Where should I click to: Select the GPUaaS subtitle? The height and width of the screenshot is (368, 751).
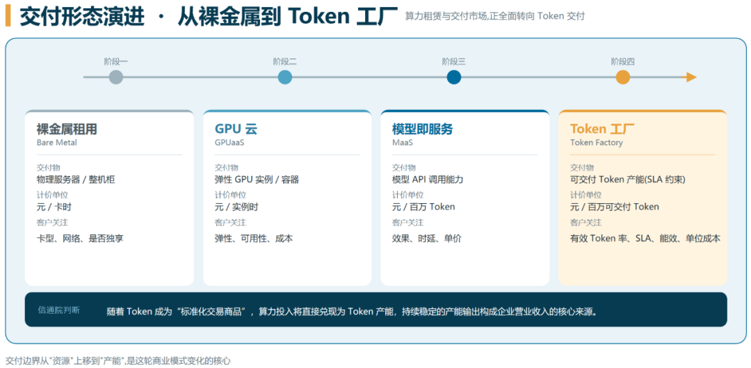click(229, 143)
